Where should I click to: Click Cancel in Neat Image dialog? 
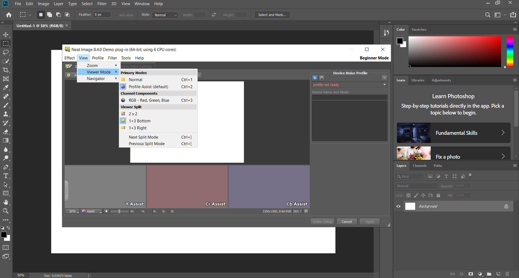(347, 222)
